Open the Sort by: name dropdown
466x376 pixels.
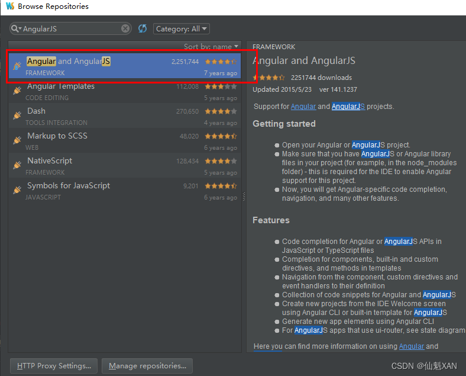(x=211, y=46)
